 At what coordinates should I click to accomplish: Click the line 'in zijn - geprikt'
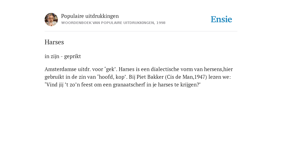click(x=63, y=56)
